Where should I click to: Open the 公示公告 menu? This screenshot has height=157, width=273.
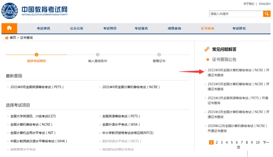pyautogui.click(x=76, y=28)
